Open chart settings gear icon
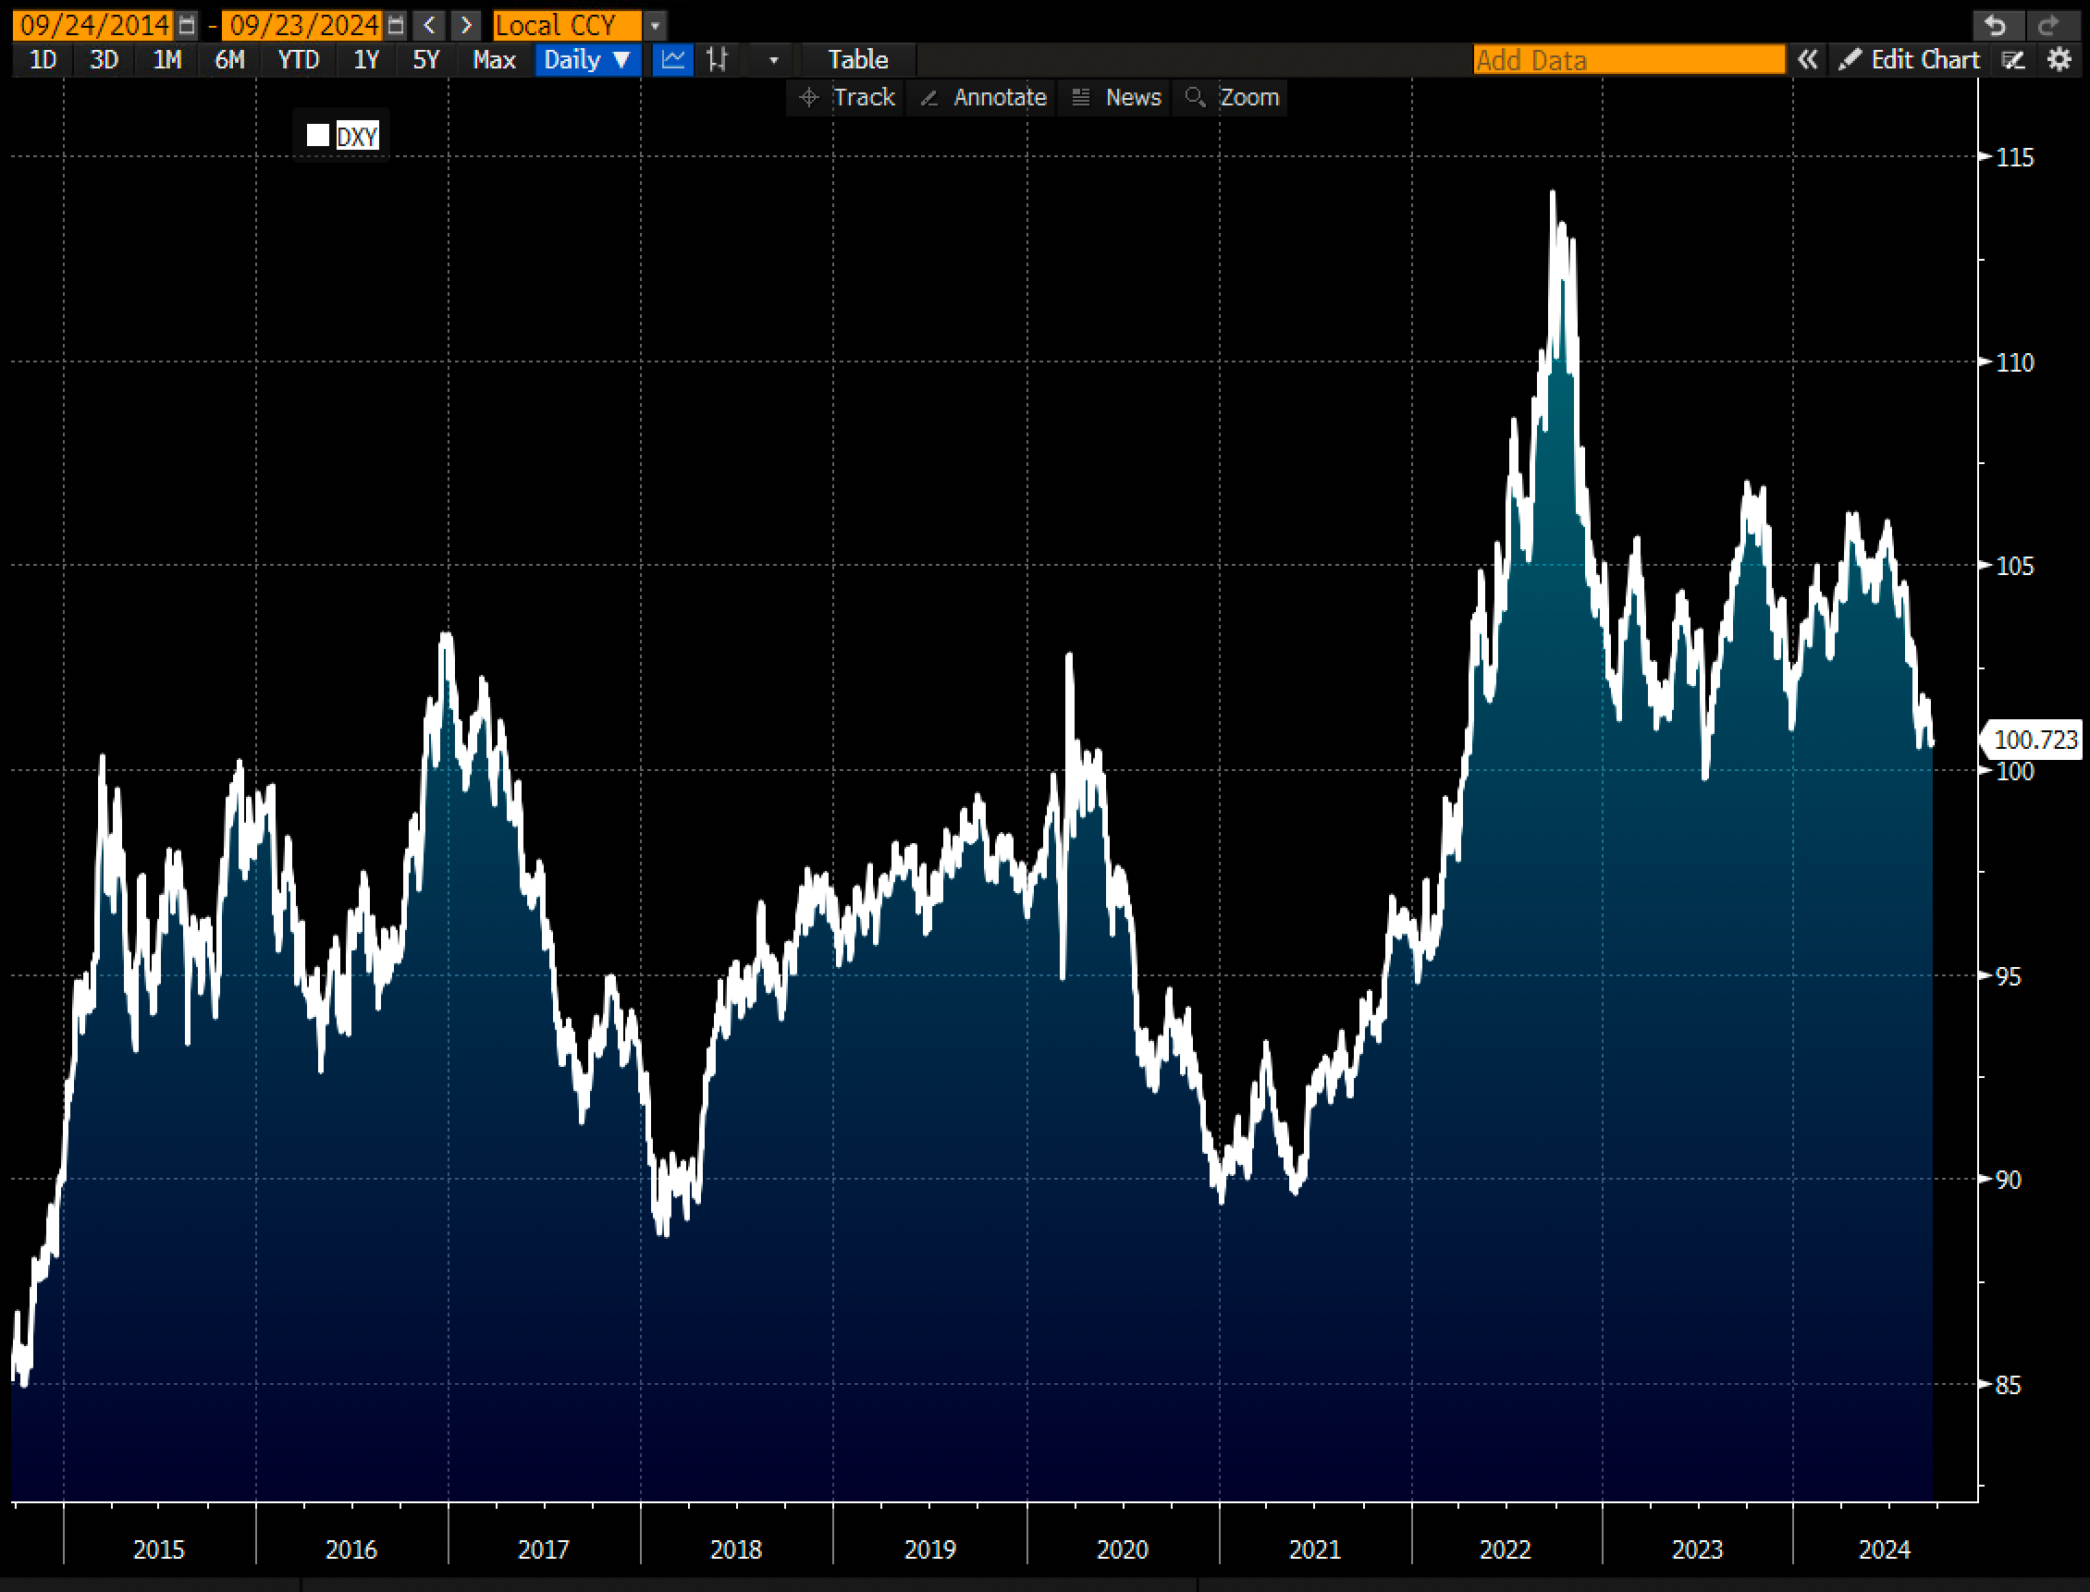The image size is (2090, 1592). [2059, 60]
